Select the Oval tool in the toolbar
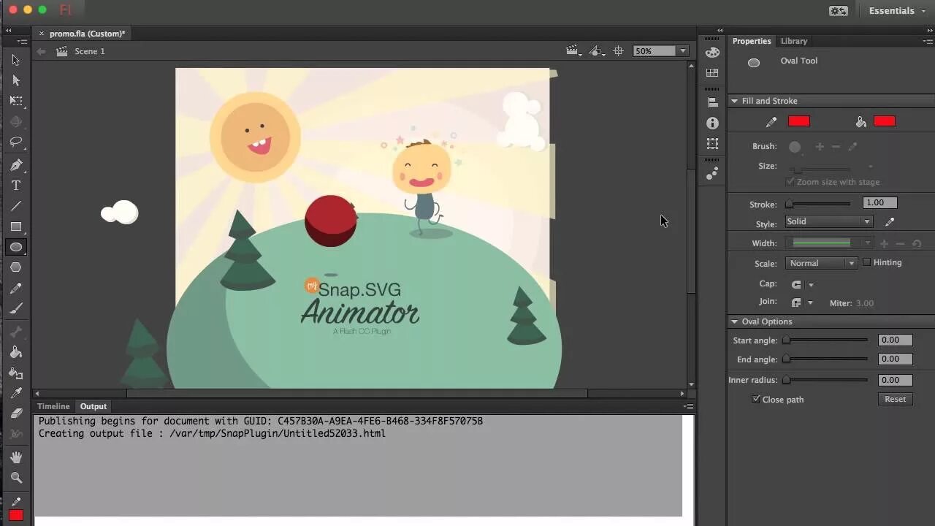935x526 pixels. [x=16, y=247]
